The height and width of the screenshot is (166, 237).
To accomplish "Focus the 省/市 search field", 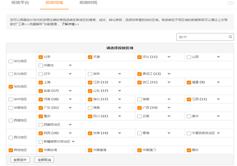I will pyautogui.click(x=205, y=37).
